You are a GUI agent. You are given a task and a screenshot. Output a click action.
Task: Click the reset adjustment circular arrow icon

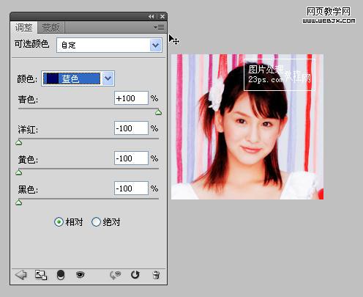[x=135, y=275]
